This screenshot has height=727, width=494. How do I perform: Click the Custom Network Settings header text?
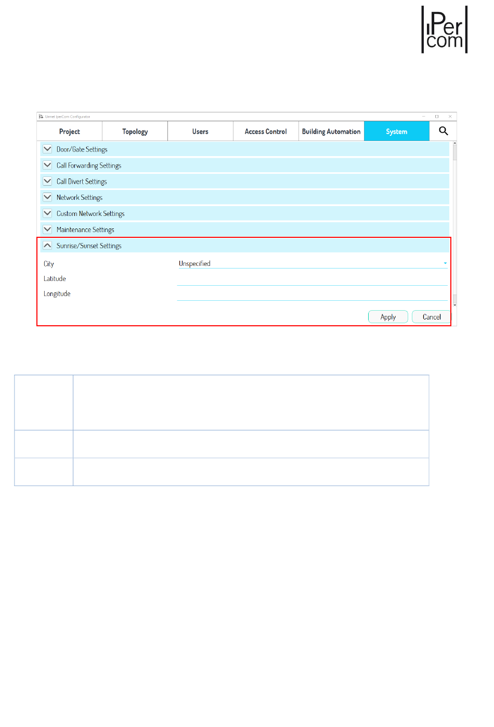coord(90,214)
